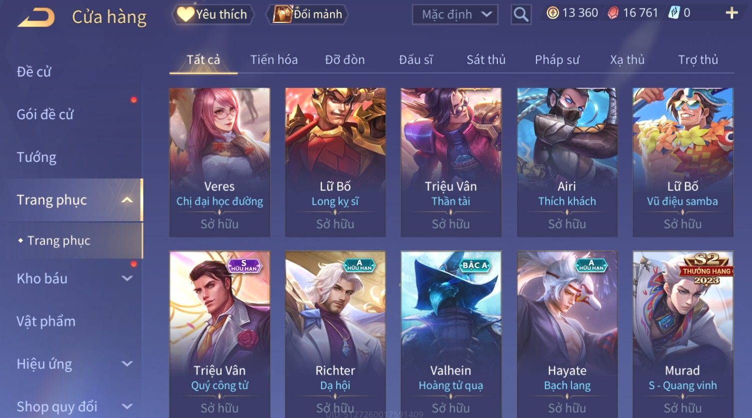Click the gold coin currency icon
The width and height of the screenshot is (752, 418).
tap(553, 13)
